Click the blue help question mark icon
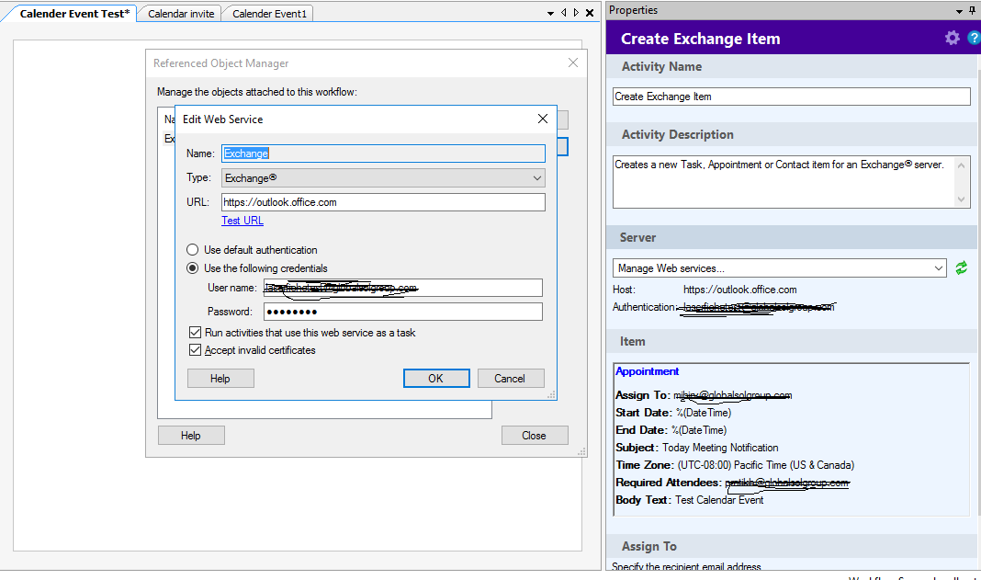 pos(974,38)
